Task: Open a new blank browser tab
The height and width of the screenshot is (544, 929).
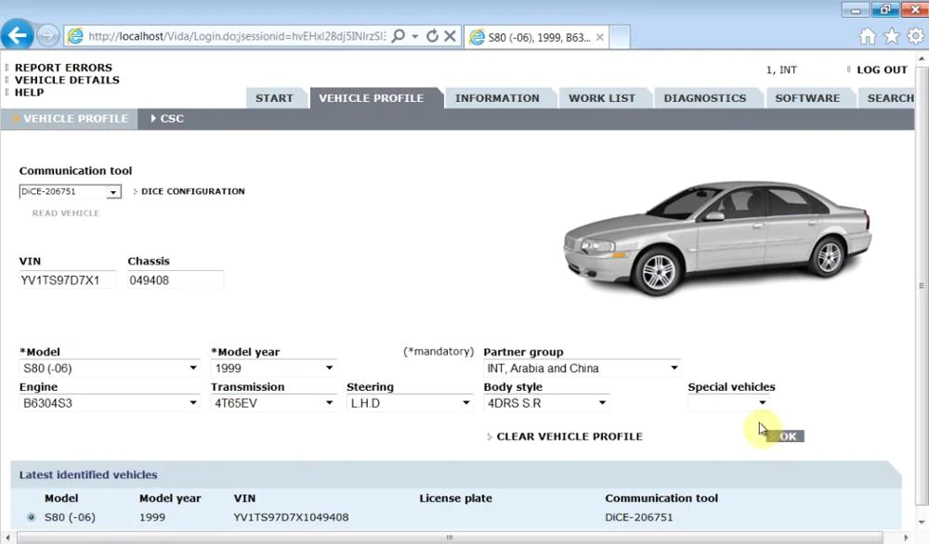Action: (619, 37)
